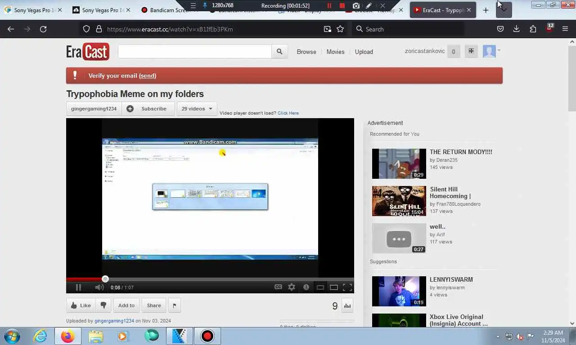Open the Firefox downloads panel
Viewport: 576px width, 345px height.
pos(516,29)
